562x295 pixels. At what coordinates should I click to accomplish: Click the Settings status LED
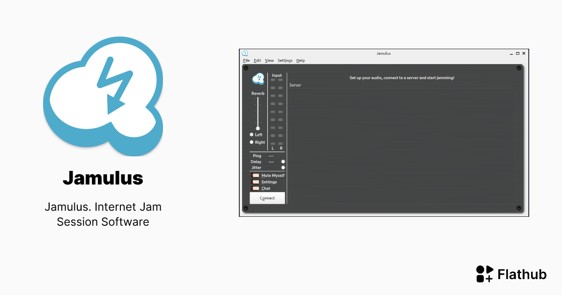pos(256,182)
